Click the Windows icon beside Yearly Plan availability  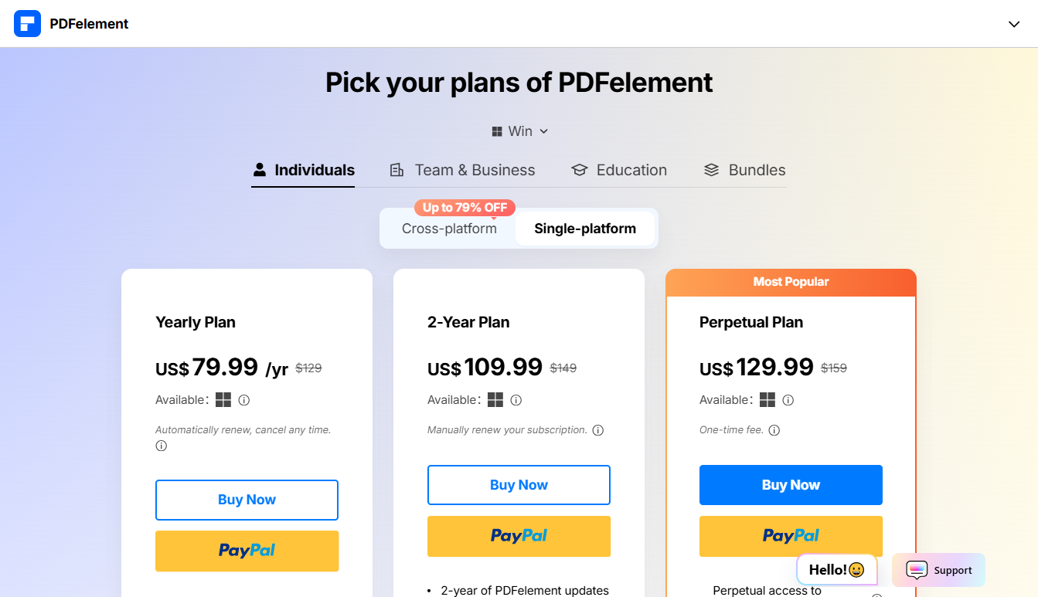pyautogui.click(x=224, y=400)
